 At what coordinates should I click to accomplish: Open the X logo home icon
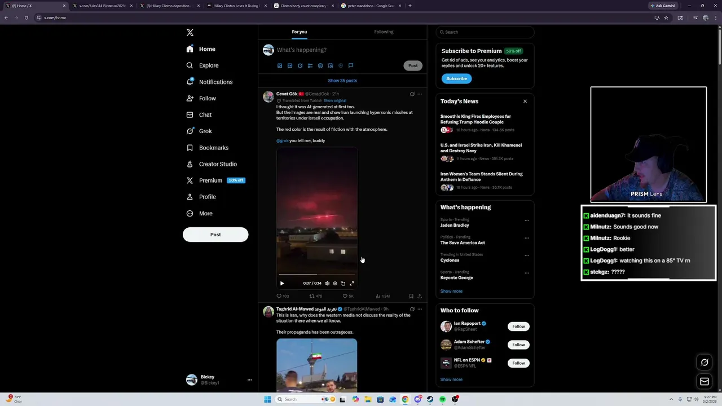click(190, 33)
